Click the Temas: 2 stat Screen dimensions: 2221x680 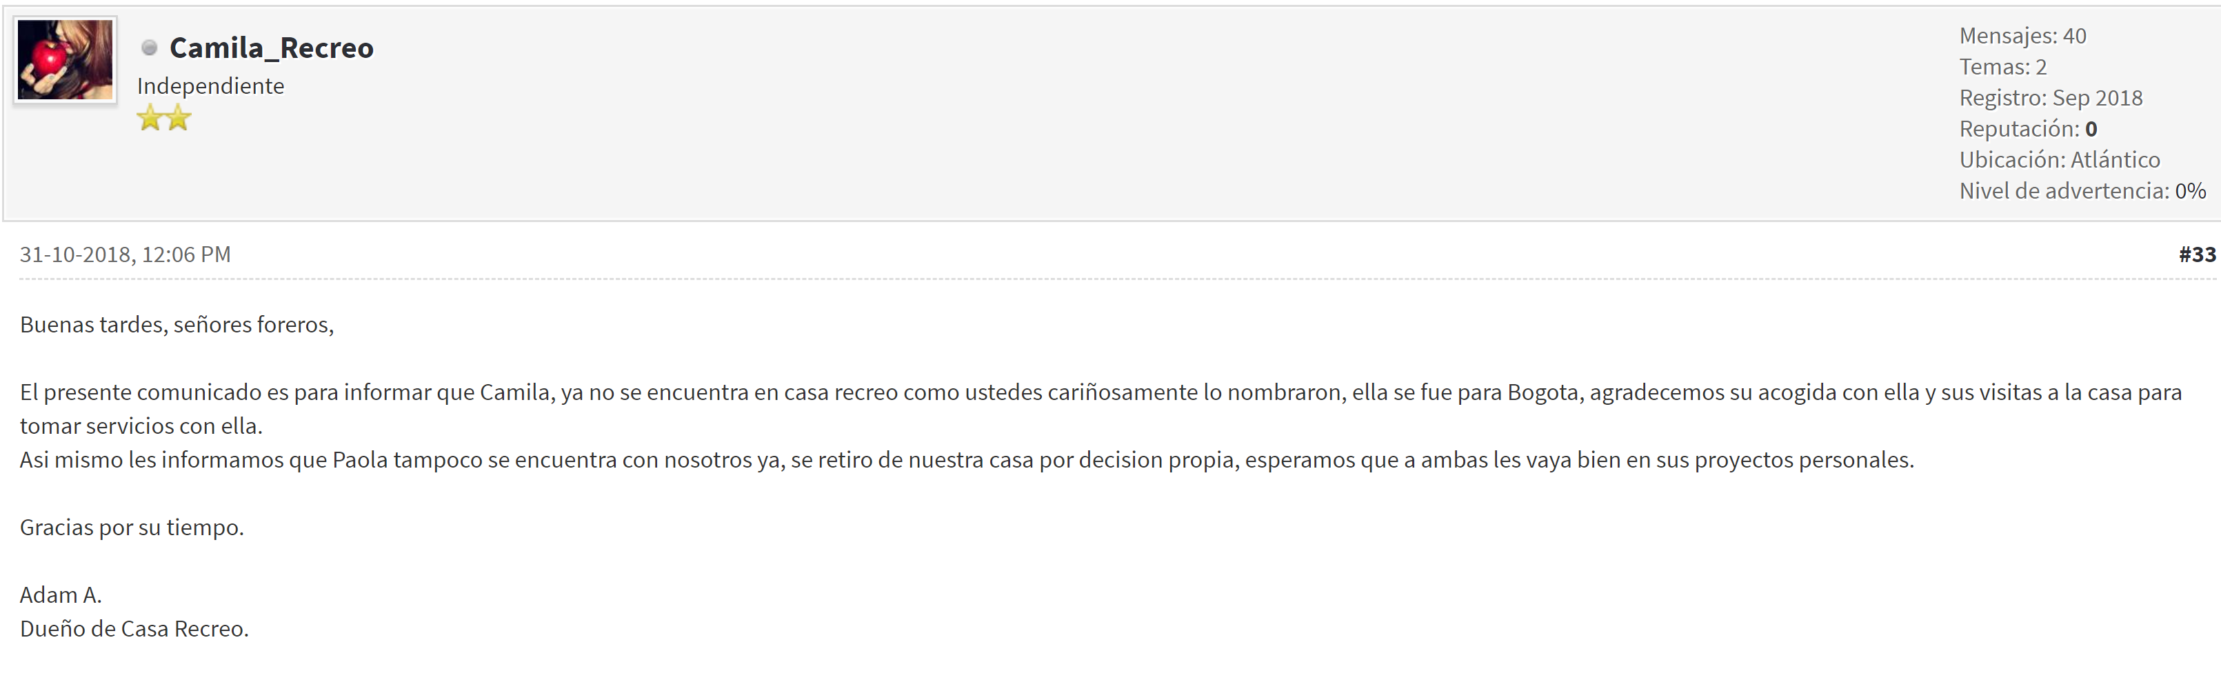(2002, 67)
